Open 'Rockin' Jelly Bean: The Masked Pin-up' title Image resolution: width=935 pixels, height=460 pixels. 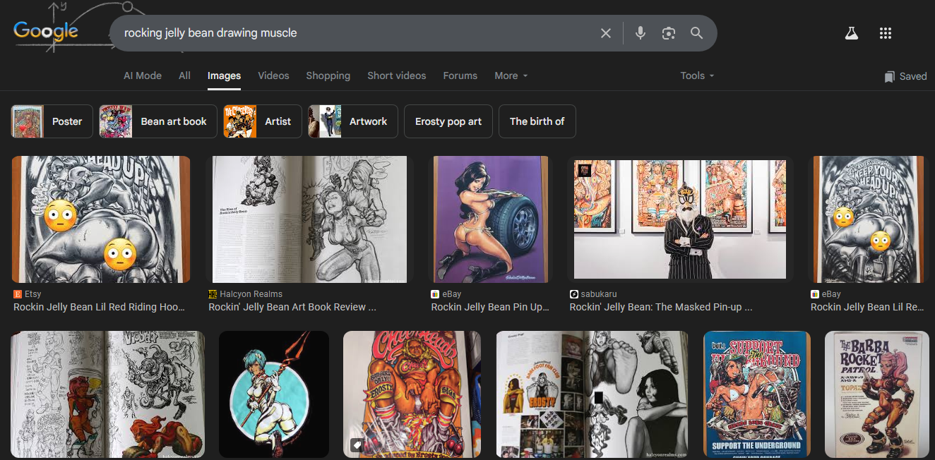[661, 307]
